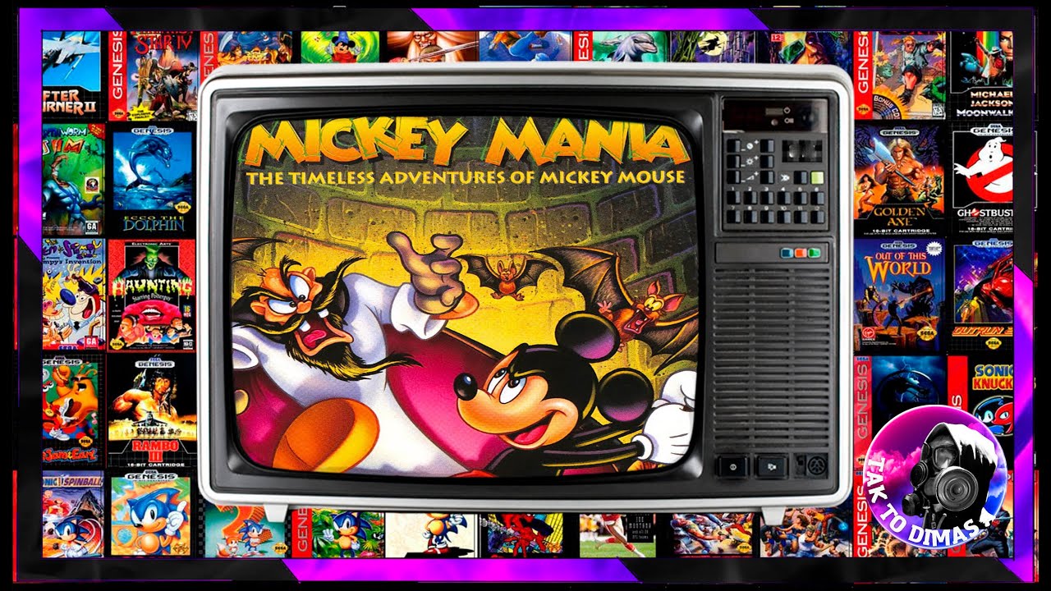Select the Sonic Spinball cover

click(72, 514)
